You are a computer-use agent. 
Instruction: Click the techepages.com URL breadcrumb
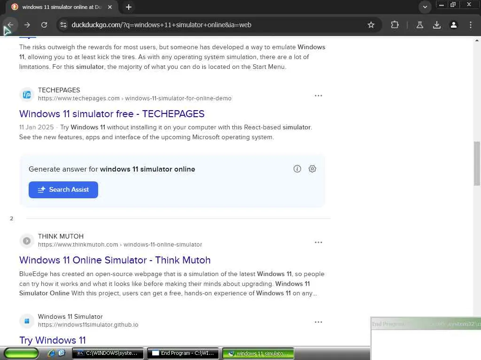point(135,98)
